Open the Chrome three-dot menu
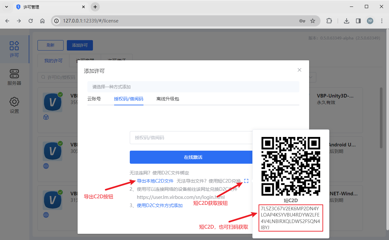 [382, 21]
